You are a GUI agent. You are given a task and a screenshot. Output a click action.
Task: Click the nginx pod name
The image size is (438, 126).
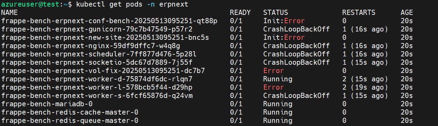[x=91, y=46]
